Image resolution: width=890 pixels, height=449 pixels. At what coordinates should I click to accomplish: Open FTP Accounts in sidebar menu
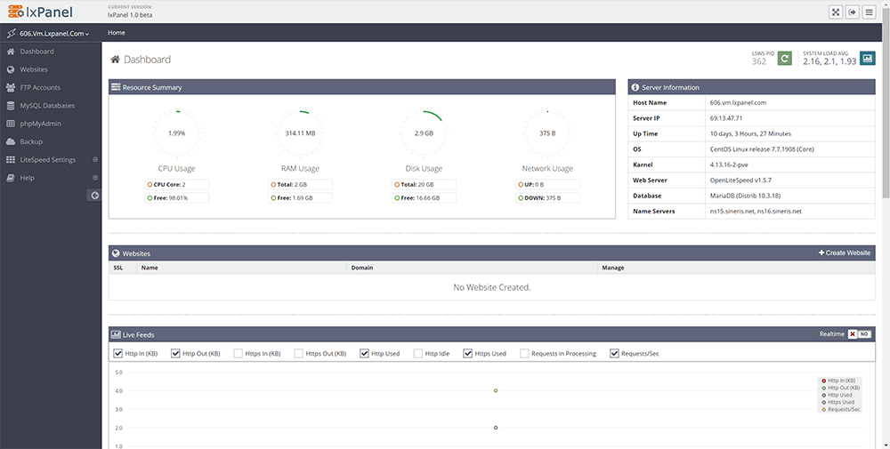tap(40, 88)
